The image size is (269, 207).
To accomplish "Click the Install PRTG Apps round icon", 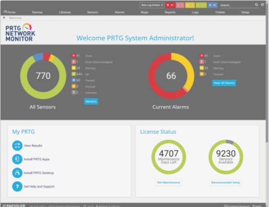I will pyautogui.click(x=17, y=159).
